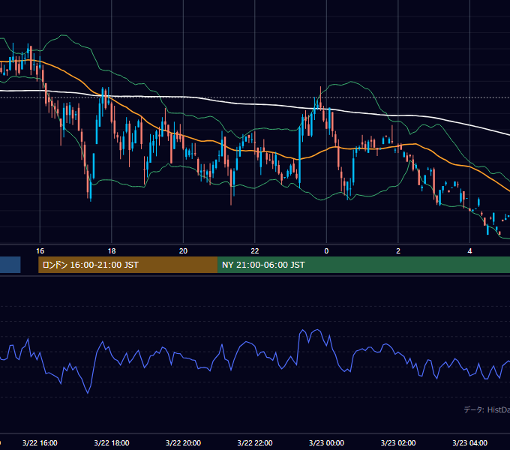
Task: Click the 3/22 20:00 date label
Action: [x=183, y=442]
